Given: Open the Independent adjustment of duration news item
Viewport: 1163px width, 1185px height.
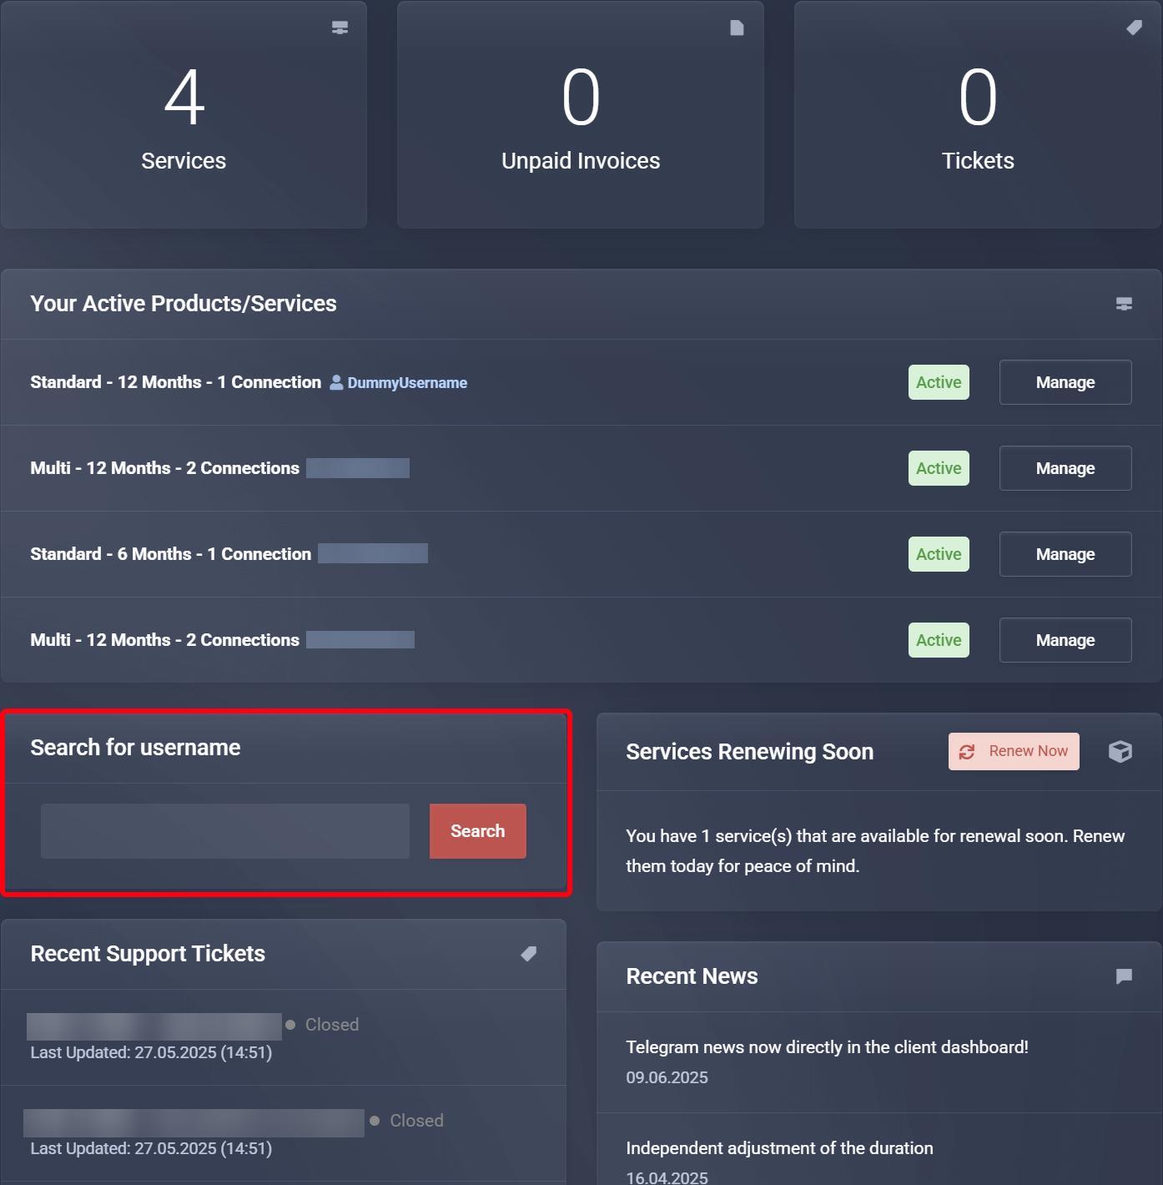Looking at the screenshot, I should click(x=779, y=1147).
